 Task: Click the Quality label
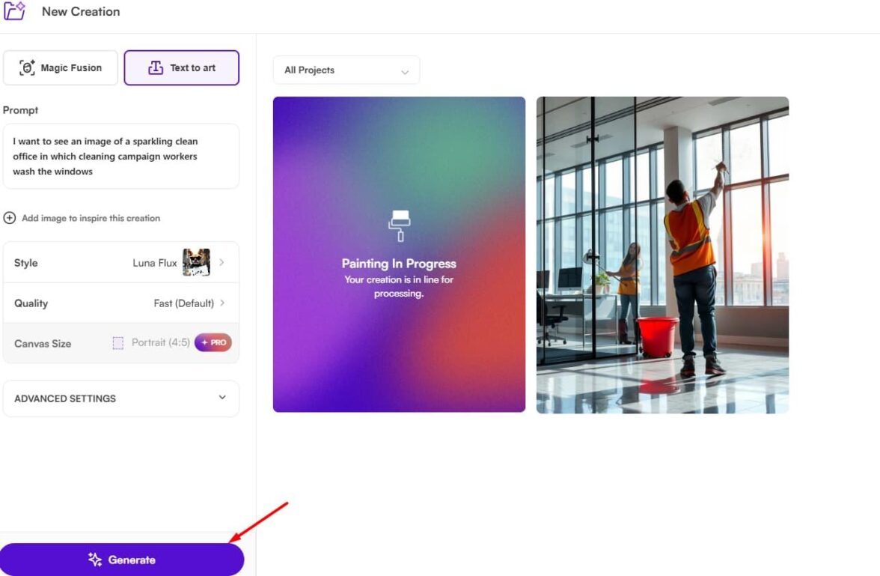pos(31,303)
